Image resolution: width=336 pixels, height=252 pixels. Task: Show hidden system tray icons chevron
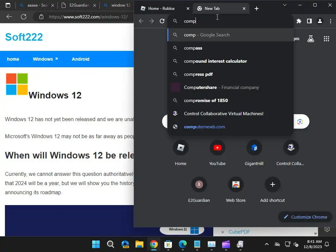pyautogui.click(x=267, y=244)
